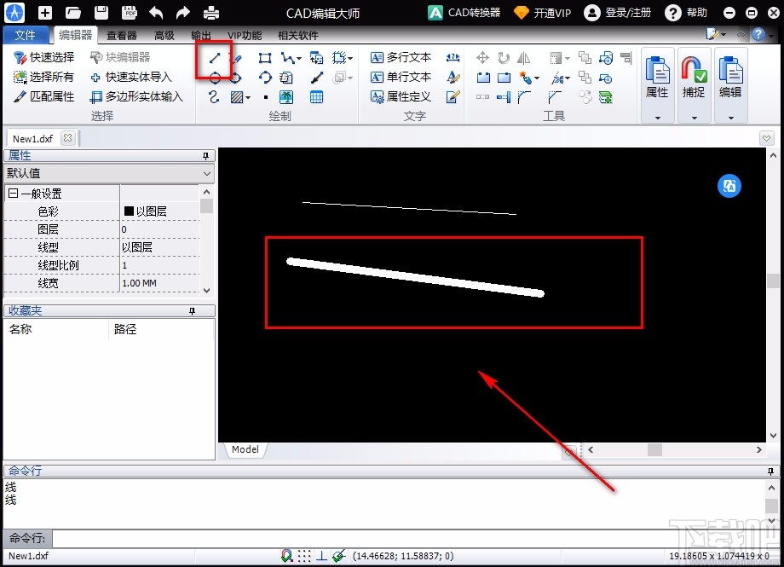This screenshot has height=567, width=784.
Task: Expand the Snap (捕捉) ribbon dropdown
Action: 694,119
